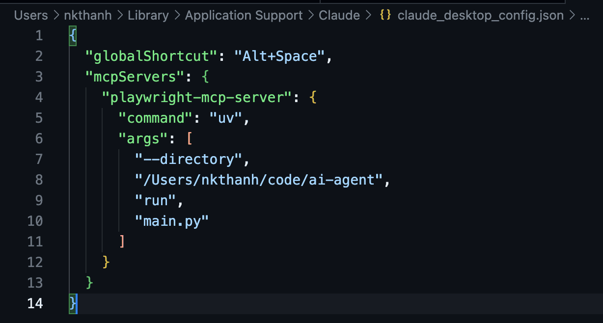Expand the Library breadcrumb segment
Viewport: 603px width, 323px height.
click(148, 15)
